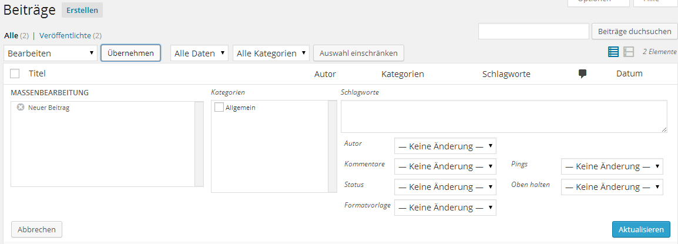The image size is (678, 244).
Task: Click the Erstellen button
Action: click(82, 10)
